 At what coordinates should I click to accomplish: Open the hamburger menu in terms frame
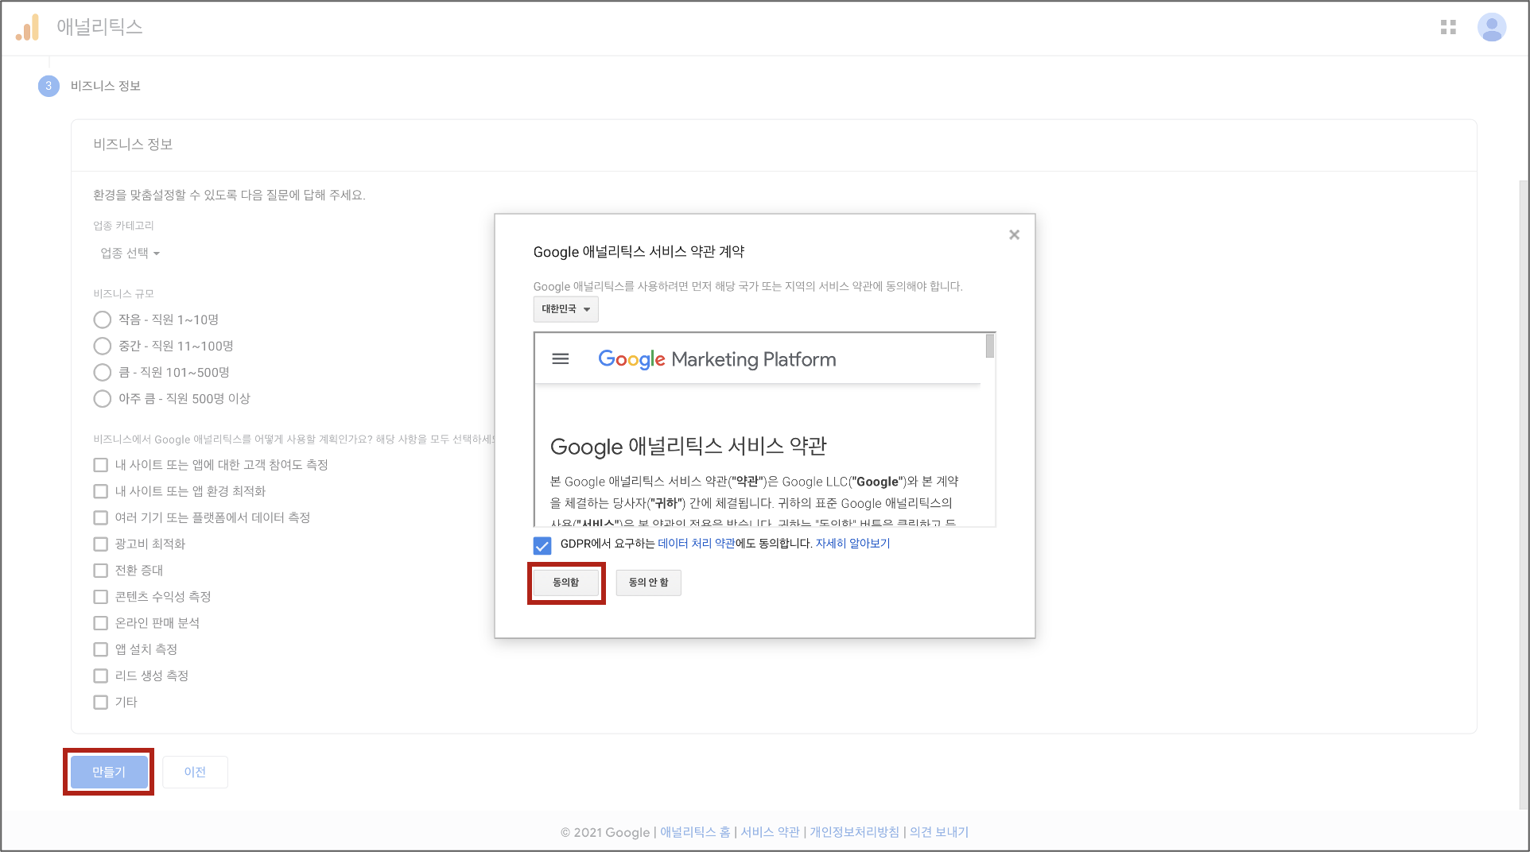[x=561, y=359]
